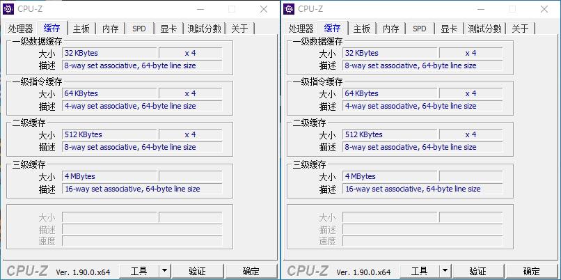
Task: Click the 4-way set associative description in right window
Action: point(422,106)
